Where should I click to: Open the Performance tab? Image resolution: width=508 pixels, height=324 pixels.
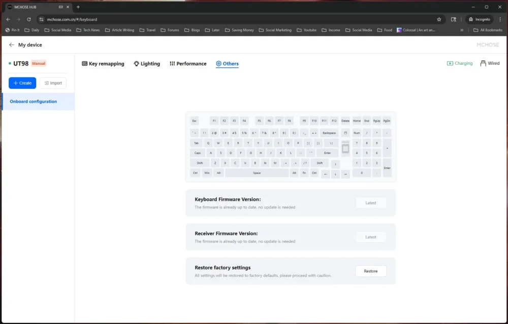pyautogui.click(x=188, y=64)
